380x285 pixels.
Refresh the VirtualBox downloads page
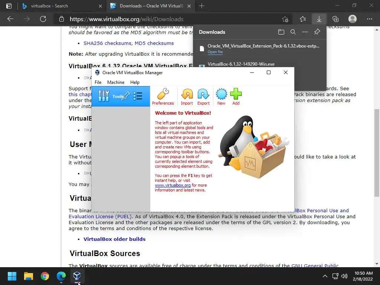coord(43,19)
